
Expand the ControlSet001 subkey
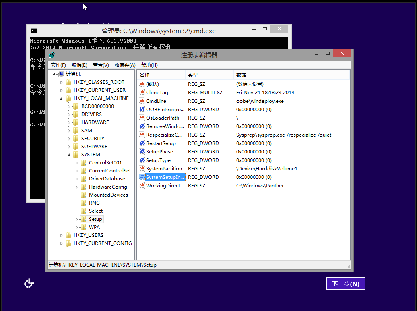pos(77,163)
